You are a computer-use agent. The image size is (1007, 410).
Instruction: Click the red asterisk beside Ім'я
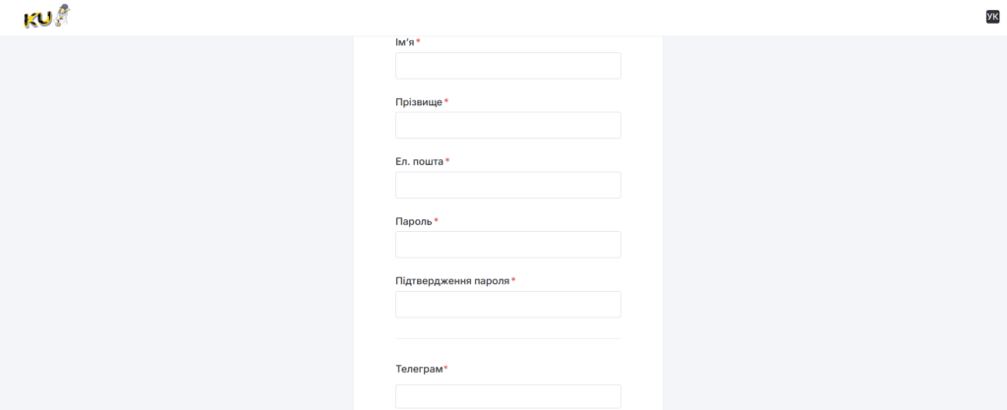click(418, 41)
